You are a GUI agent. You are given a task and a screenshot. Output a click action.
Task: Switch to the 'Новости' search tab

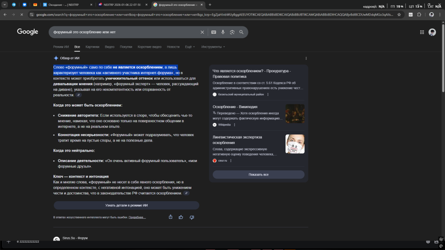point(173,47)
